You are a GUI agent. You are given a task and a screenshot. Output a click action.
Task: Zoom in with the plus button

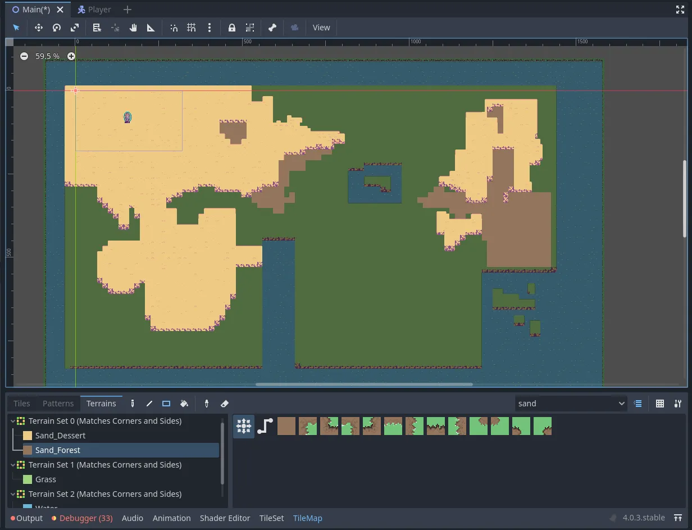coord(71,56)
